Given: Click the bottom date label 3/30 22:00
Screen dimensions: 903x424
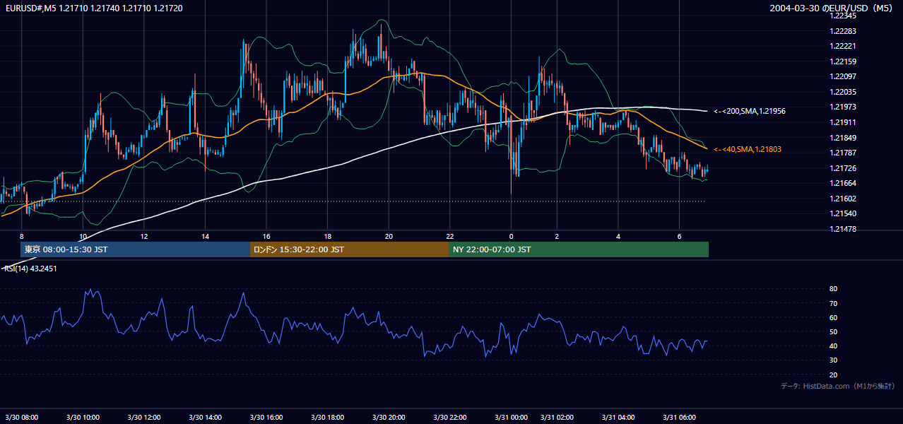Looking at the screenshot, I should [449, 418].
